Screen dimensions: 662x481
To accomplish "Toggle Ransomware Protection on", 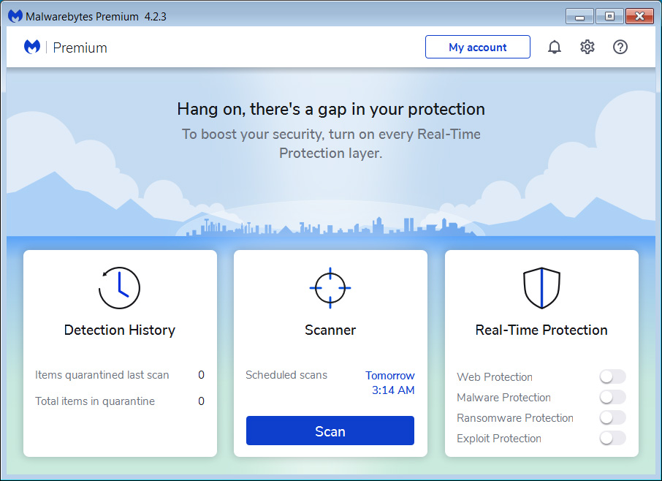I will (x=612, y=417).
